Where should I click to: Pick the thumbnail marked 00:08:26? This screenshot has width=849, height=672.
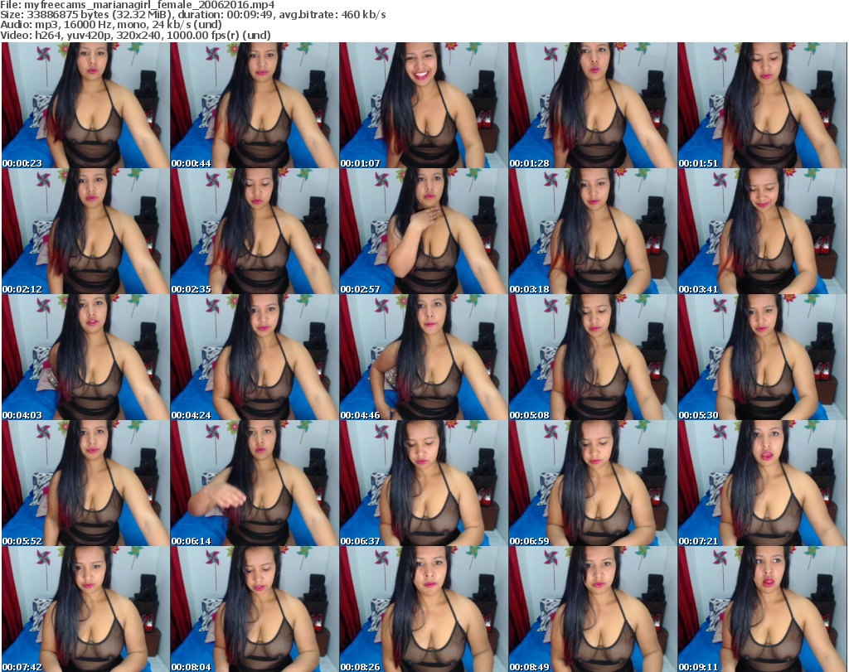tap(424, 609)
